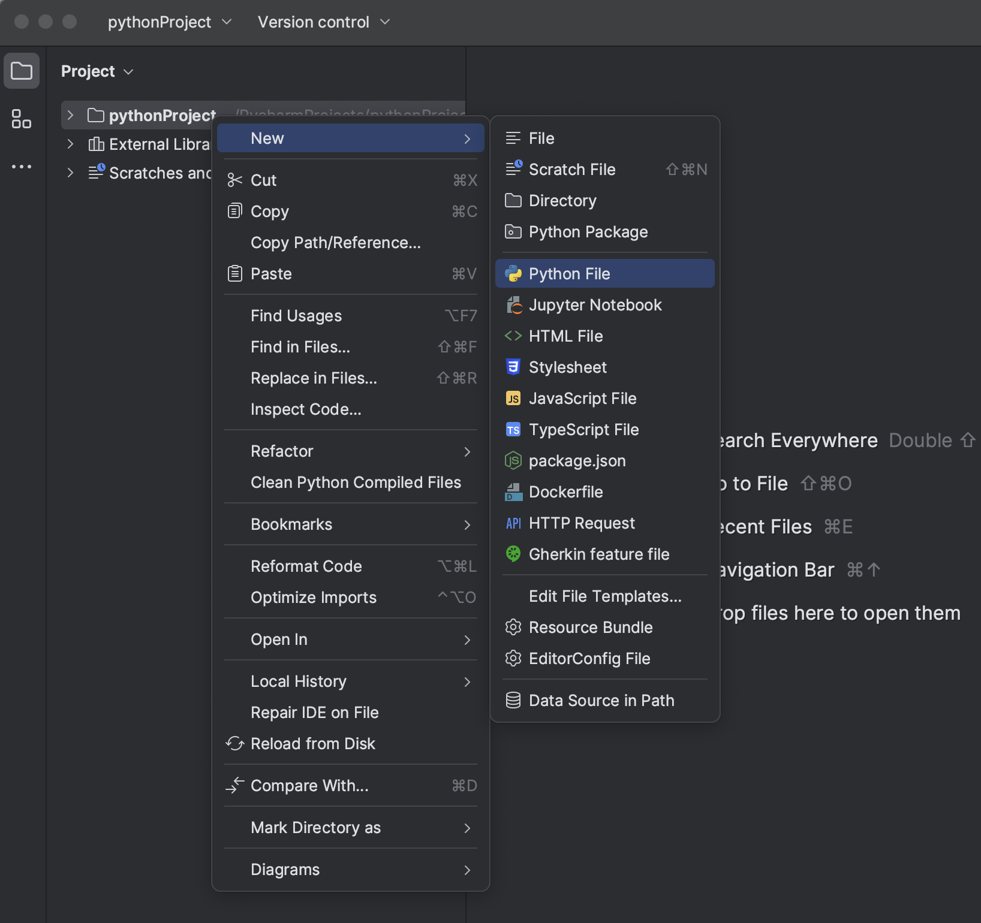Open the Project tool window folder icon
The height and width of the screenshot is (923, 981).
(22, 70)
